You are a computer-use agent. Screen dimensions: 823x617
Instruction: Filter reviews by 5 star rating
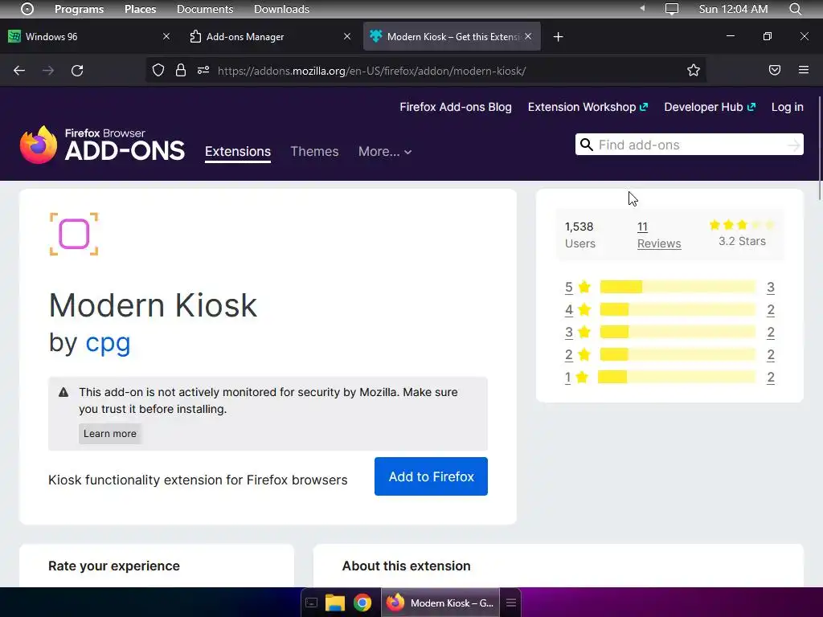coord(577,287)
